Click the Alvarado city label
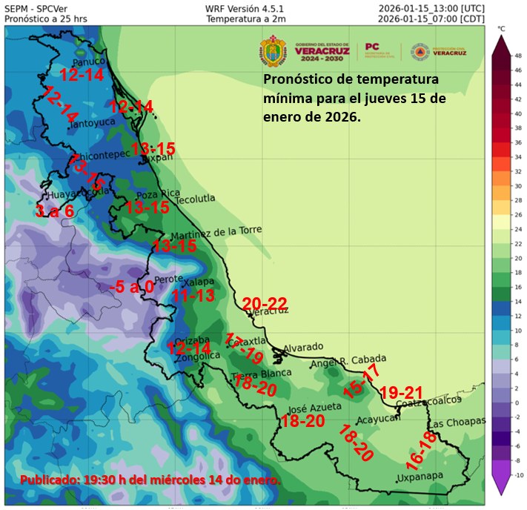 (x=303, y=347)
